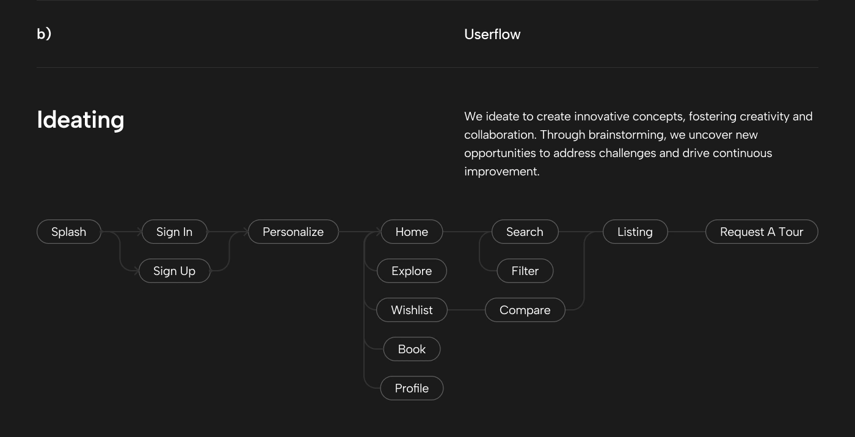Screen dimensions: 855x437
Task: Click the Profile pill
Action: click(412, 388)
